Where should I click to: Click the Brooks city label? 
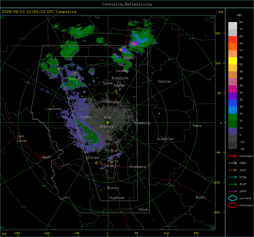point(201,197)
